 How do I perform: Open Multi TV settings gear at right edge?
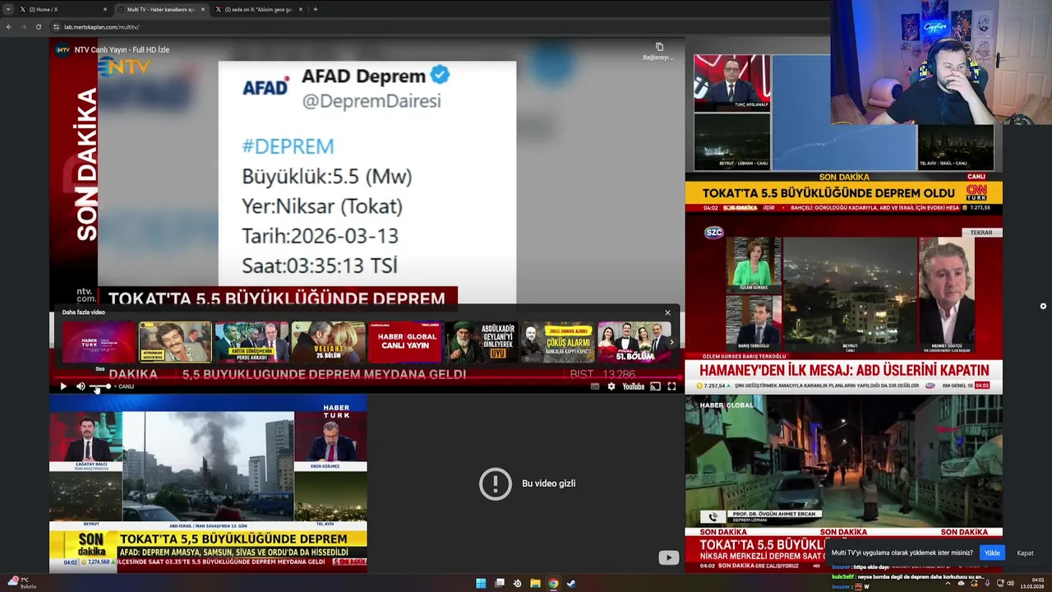[1043, 306]
